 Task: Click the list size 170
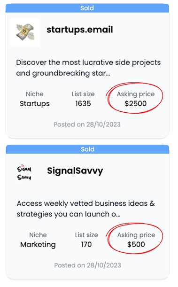[x=86, y=245]
